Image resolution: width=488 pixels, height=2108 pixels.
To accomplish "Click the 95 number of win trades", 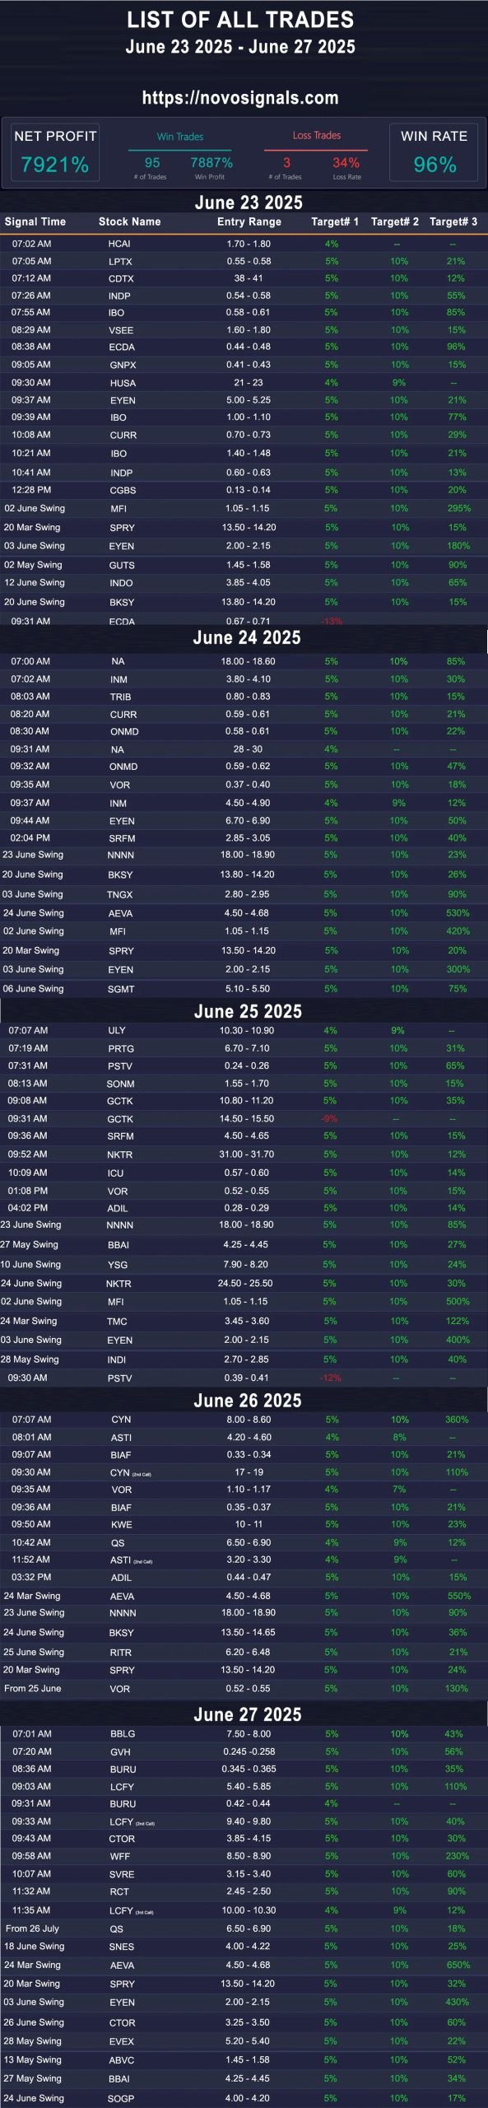I will (152, 163).
